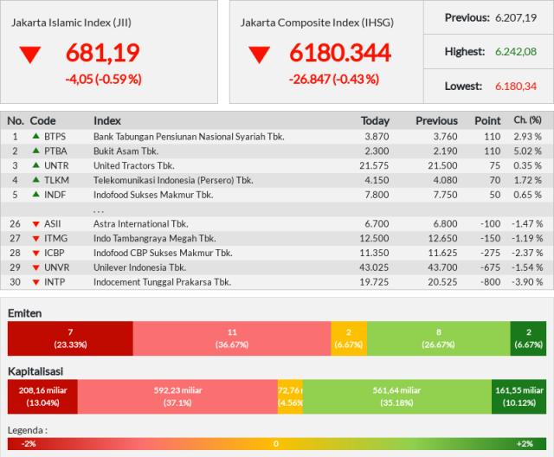Select the dark green Emiten segment with 2 (6.67%)
The image size is (554, 457).
pos(528,338)
